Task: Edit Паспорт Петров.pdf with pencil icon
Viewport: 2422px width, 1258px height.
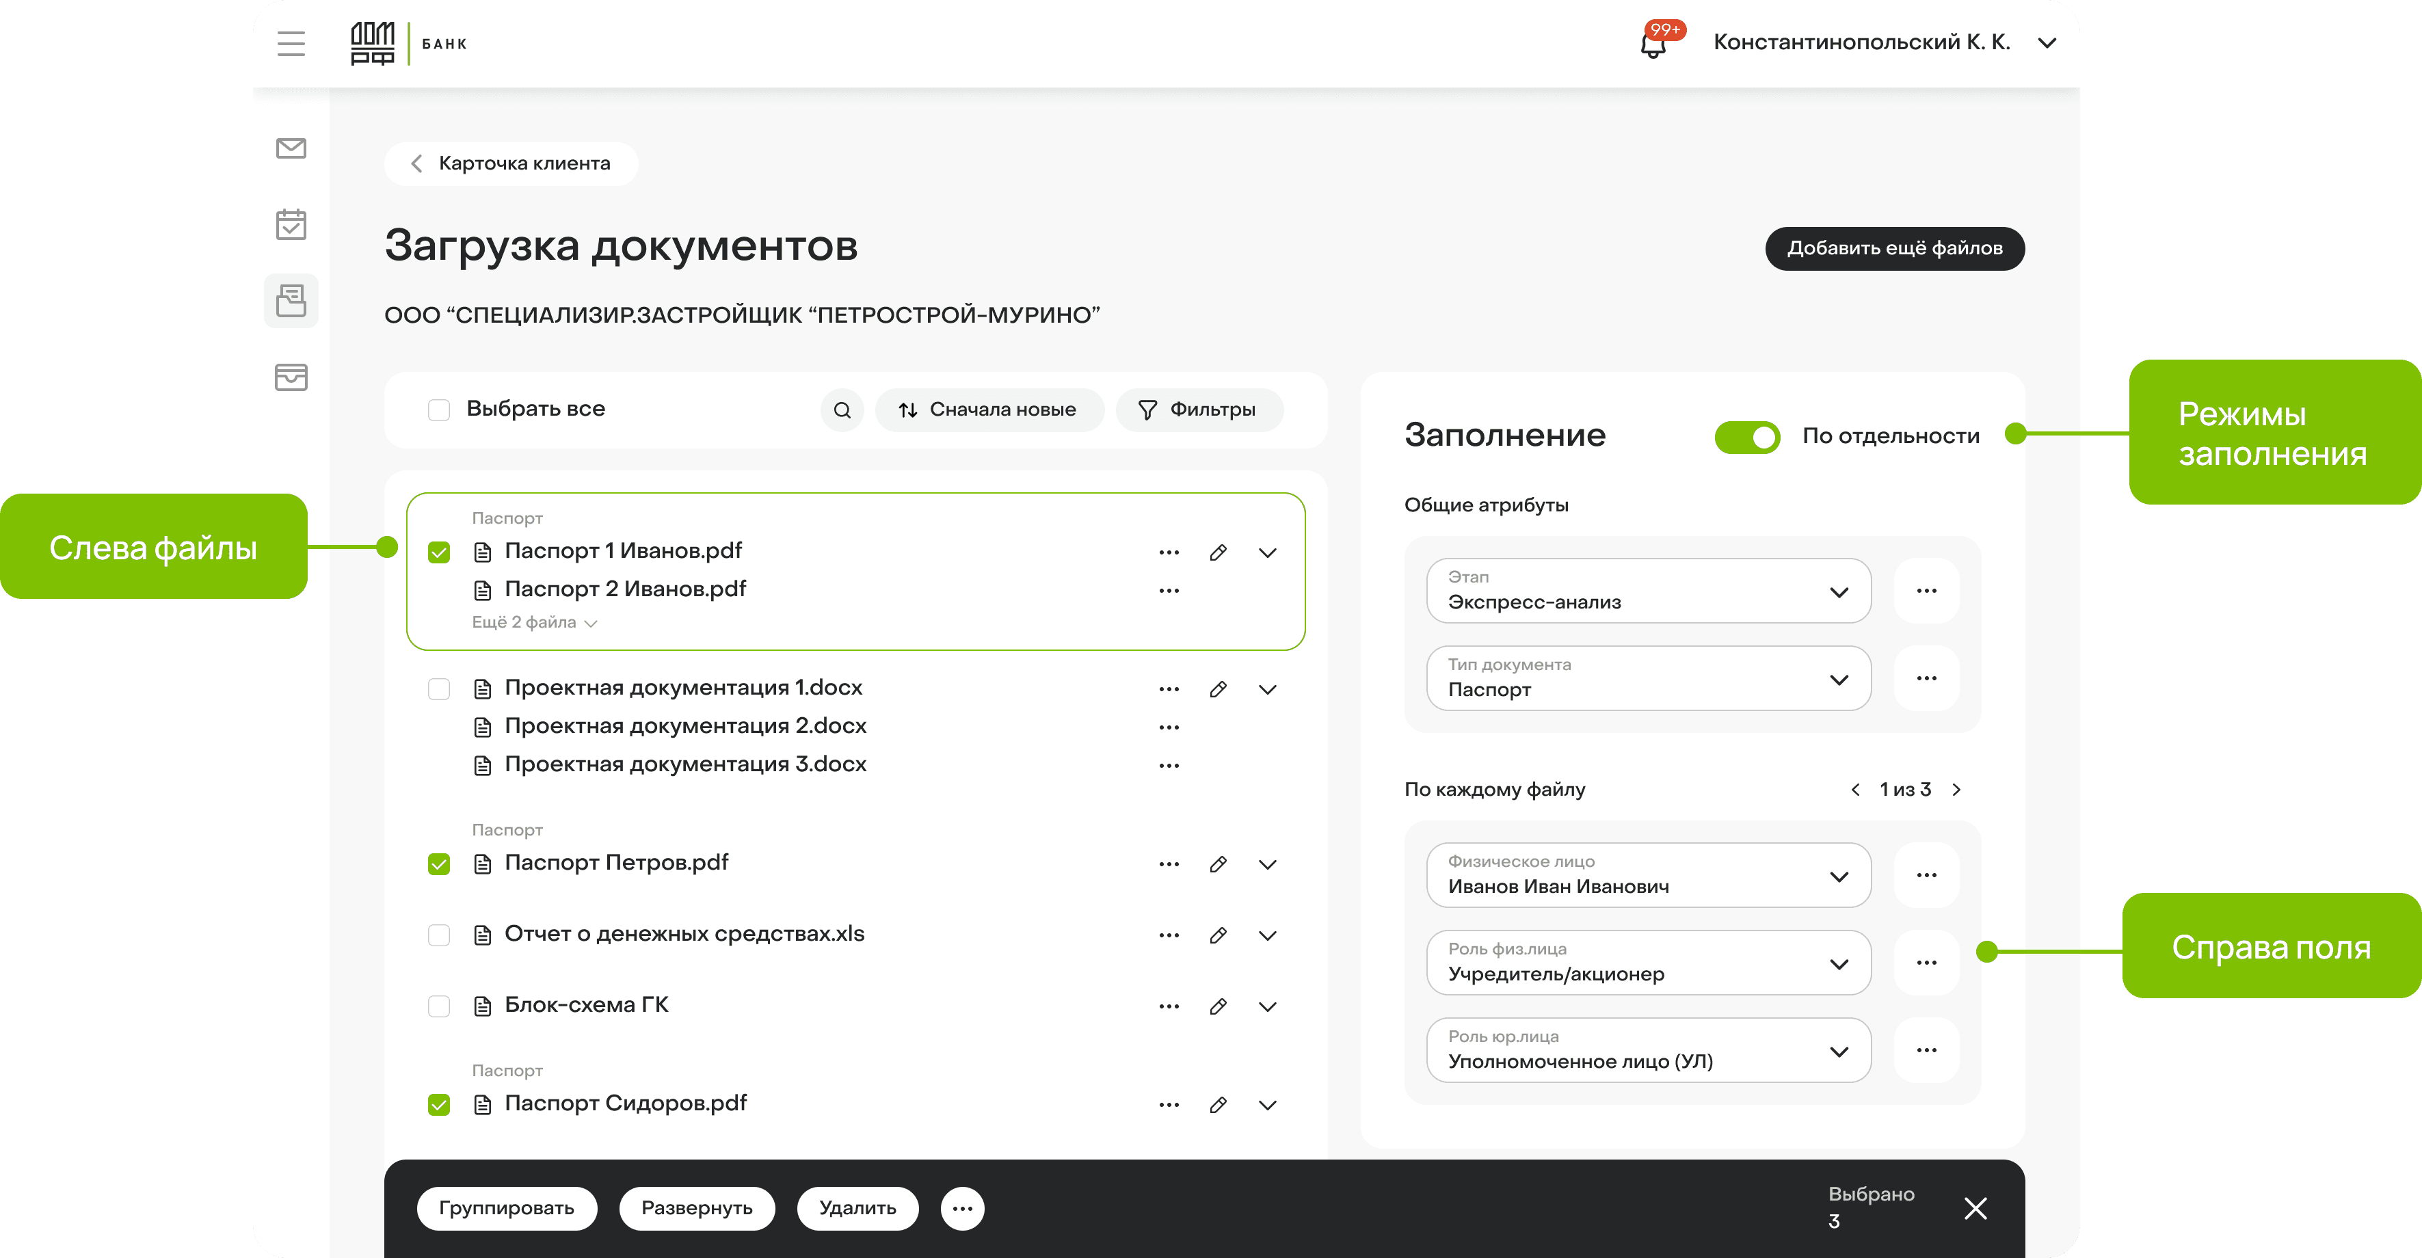Action: [x=1218, y=864]
